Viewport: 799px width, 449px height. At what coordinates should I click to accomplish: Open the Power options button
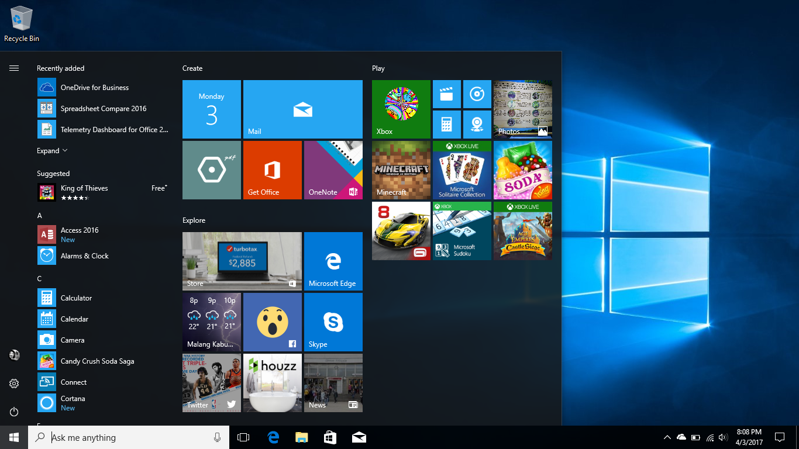pos(14,412)
